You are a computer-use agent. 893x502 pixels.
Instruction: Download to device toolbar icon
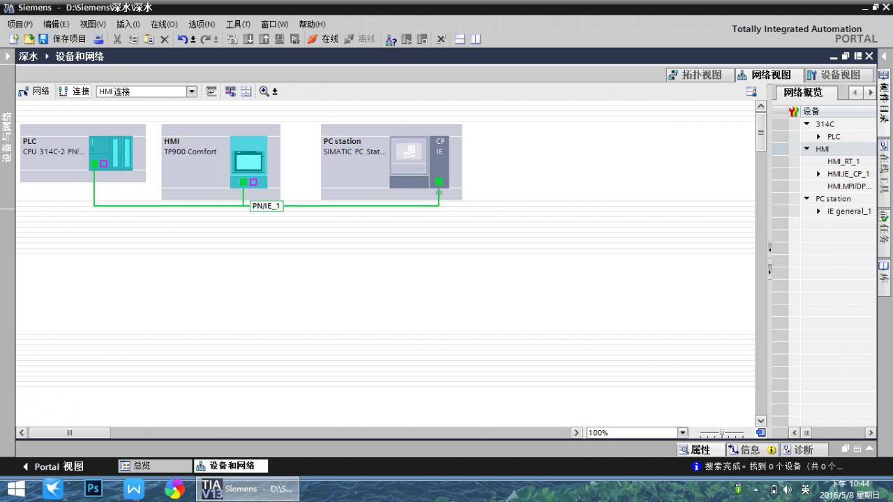[x=248, y=39]
